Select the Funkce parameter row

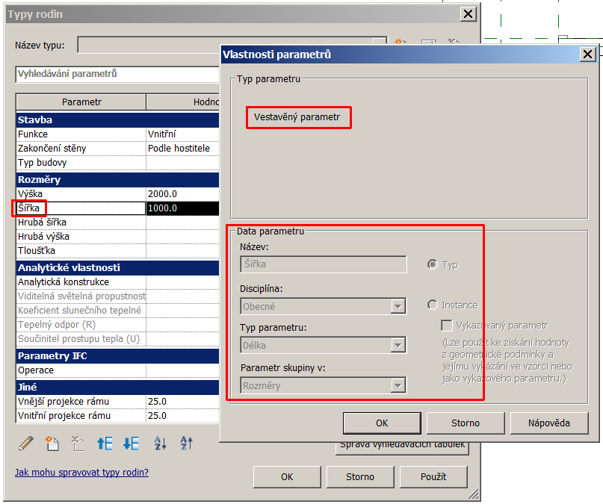(x=81, y=134)
